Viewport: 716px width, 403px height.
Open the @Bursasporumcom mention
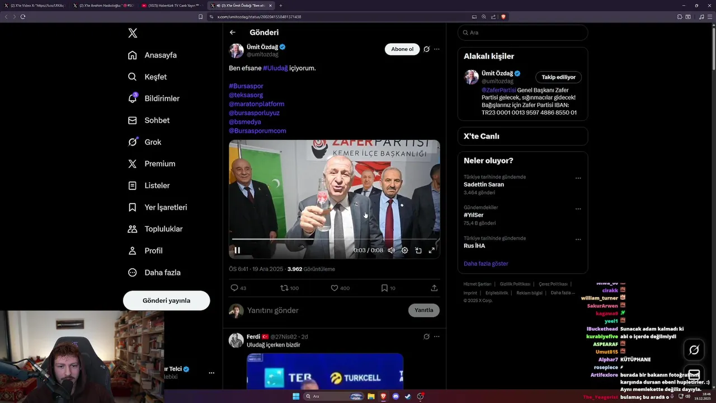tap(257, 131)
